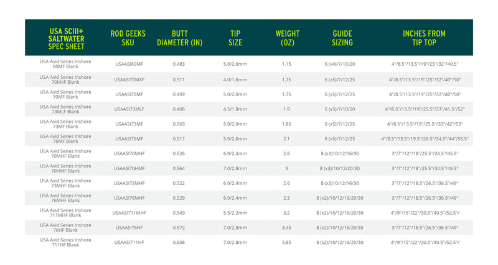Click the Inches From Tip Top header

click(425, 38)
